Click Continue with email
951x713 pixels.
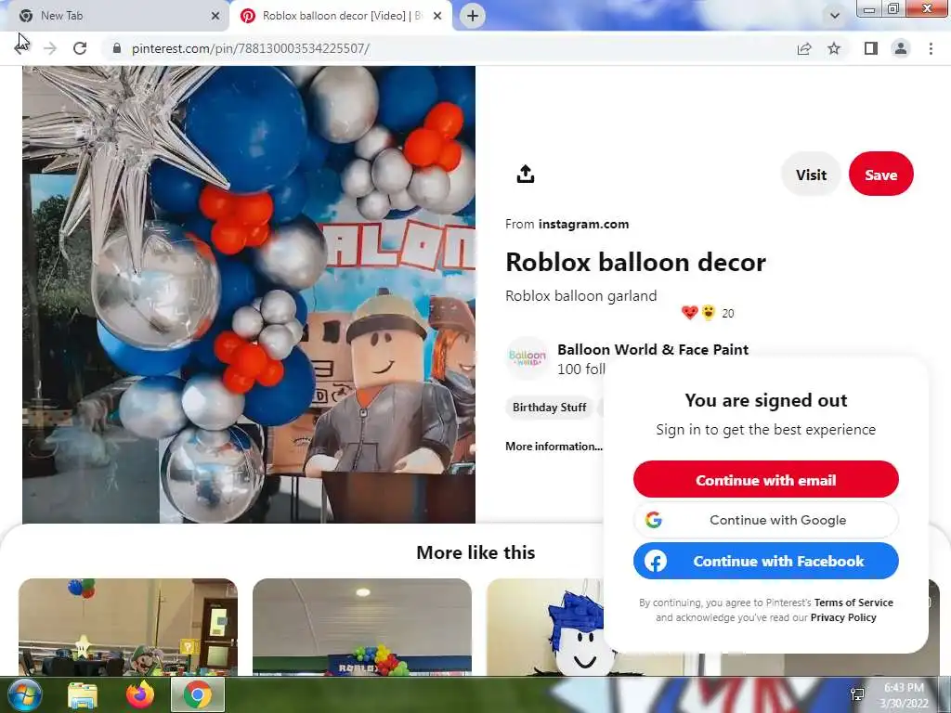[x=766, y=480]
